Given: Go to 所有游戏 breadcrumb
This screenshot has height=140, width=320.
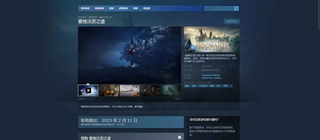Looking at the screenshot, I should [82, 17].
